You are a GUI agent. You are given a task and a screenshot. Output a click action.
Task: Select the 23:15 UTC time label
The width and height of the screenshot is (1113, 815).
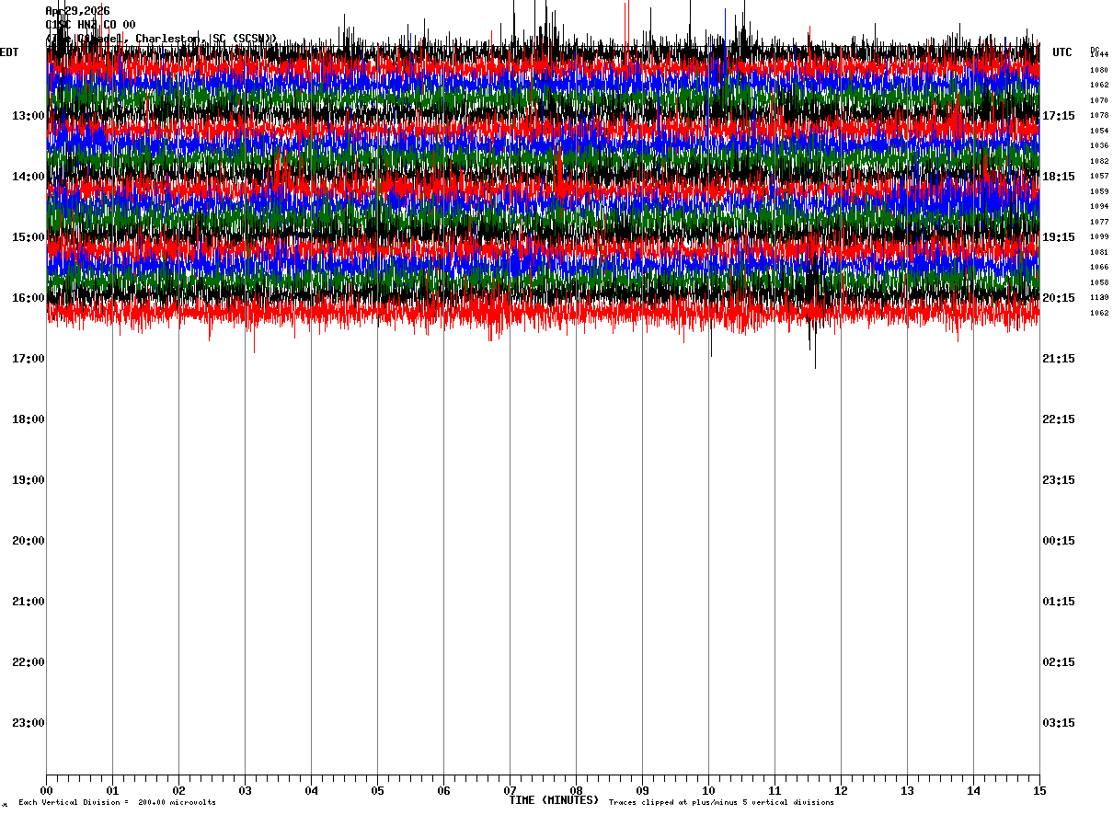tap(1059, 480)
